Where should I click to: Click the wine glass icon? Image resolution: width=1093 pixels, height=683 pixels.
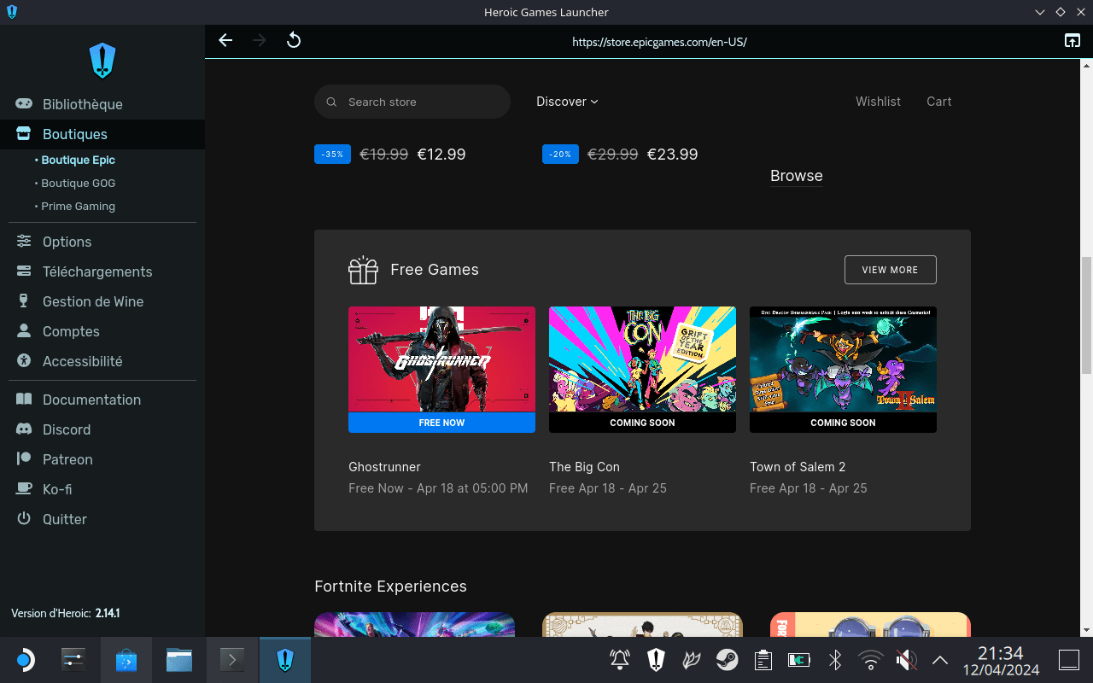tap(24, 301)
